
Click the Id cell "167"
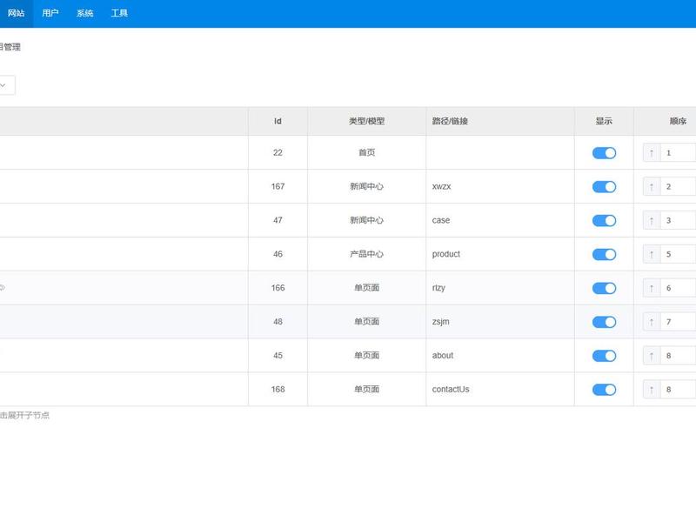click(x=278, y=186)
